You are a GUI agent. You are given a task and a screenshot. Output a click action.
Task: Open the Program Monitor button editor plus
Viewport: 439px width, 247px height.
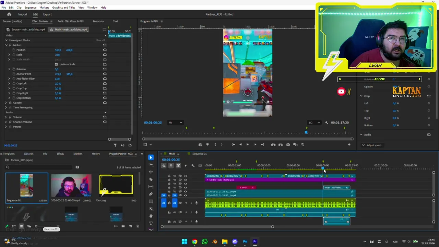[x=349, y=144]
